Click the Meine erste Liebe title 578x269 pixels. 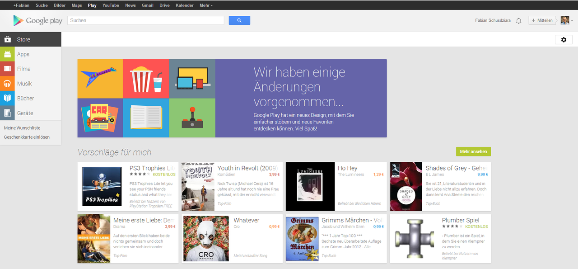[144, 220]
